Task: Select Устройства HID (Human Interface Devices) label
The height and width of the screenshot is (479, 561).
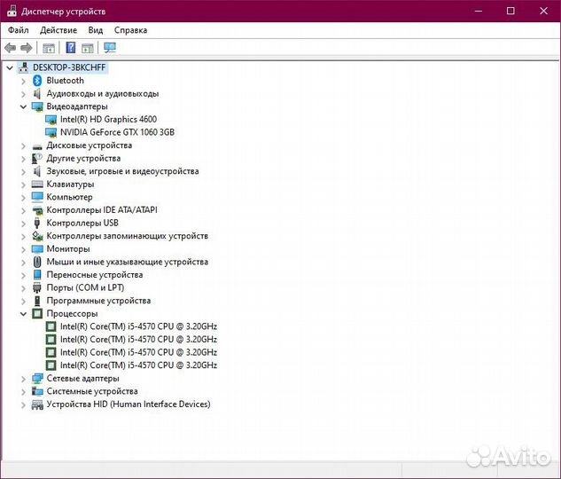Action: pyautogui.click(x=129, y=404)
